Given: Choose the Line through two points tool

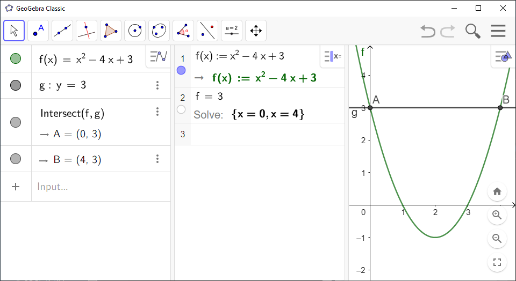Looking at the screenshot, I should click(62, 31).
